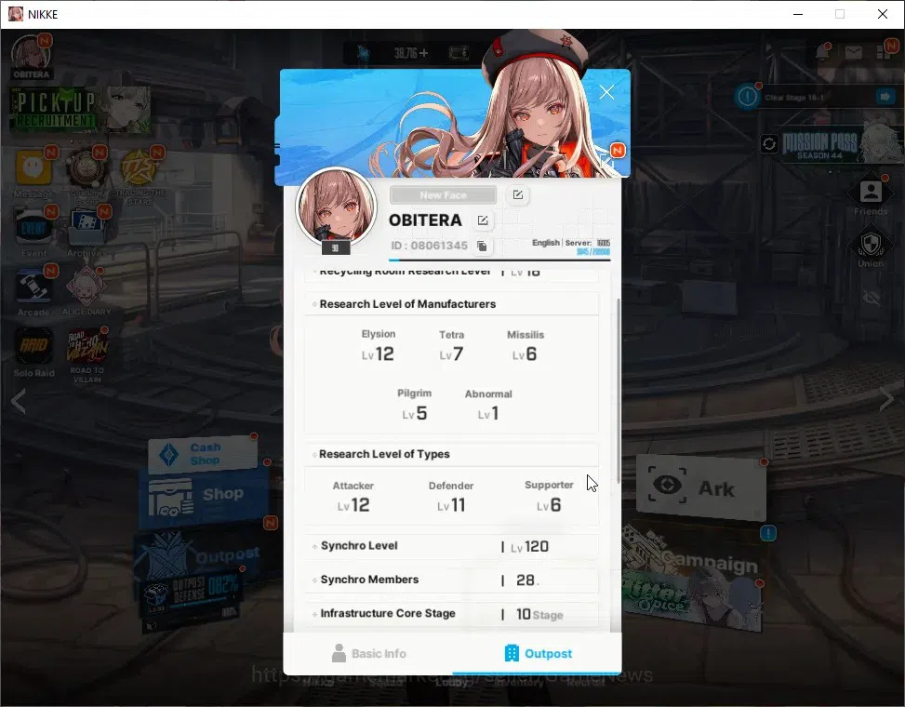905x707 pixels.
Task: Select the Abnormal Lv 1 entry
Action: (488, 404)
